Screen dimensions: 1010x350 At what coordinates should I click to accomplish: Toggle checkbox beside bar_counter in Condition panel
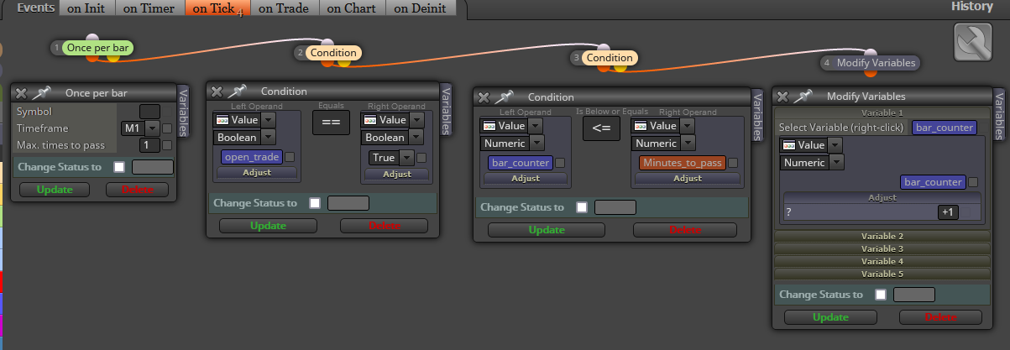pos(560,163)
